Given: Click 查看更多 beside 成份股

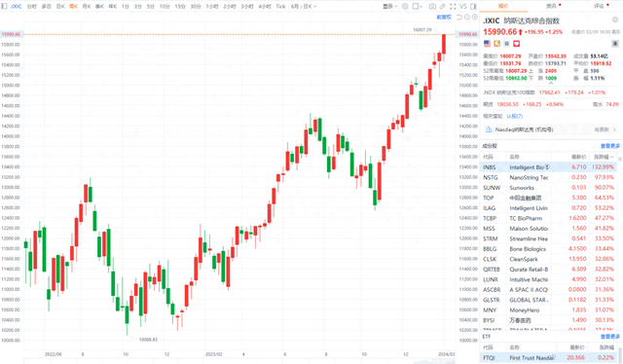Looking at the screenshot, I should click(610, 146).
